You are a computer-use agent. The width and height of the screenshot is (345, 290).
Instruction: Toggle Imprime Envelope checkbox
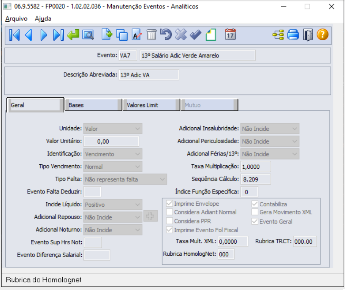(169, 203)
